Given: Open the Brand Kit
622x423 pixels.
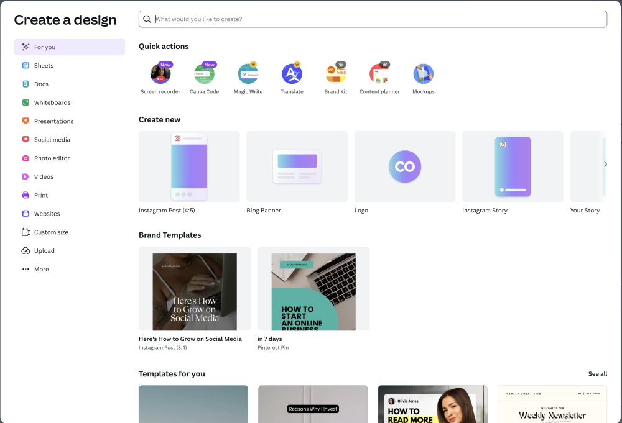Looking at the screenshot, I should coord(336,73).
